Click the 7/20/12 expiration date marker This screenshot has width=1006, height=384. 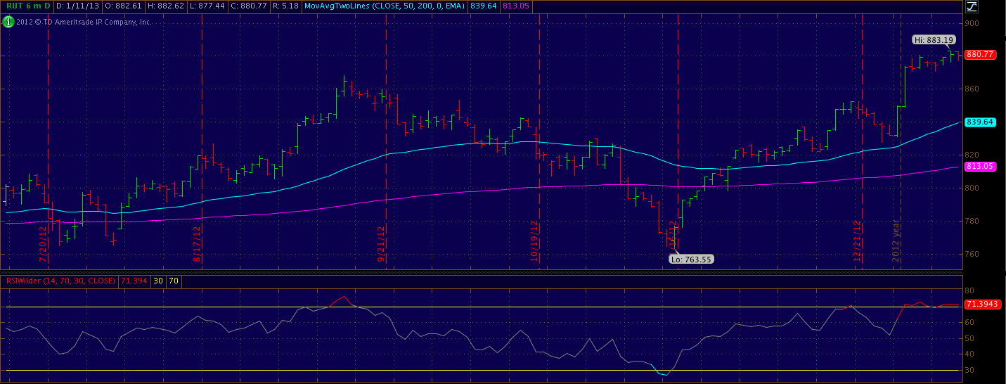tap(44, 243)
